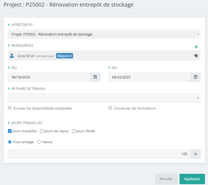The image size is (208, 185).
Task: Click the percentage value field showing 100
Action: pyautogui.click(x=99, y=154)
